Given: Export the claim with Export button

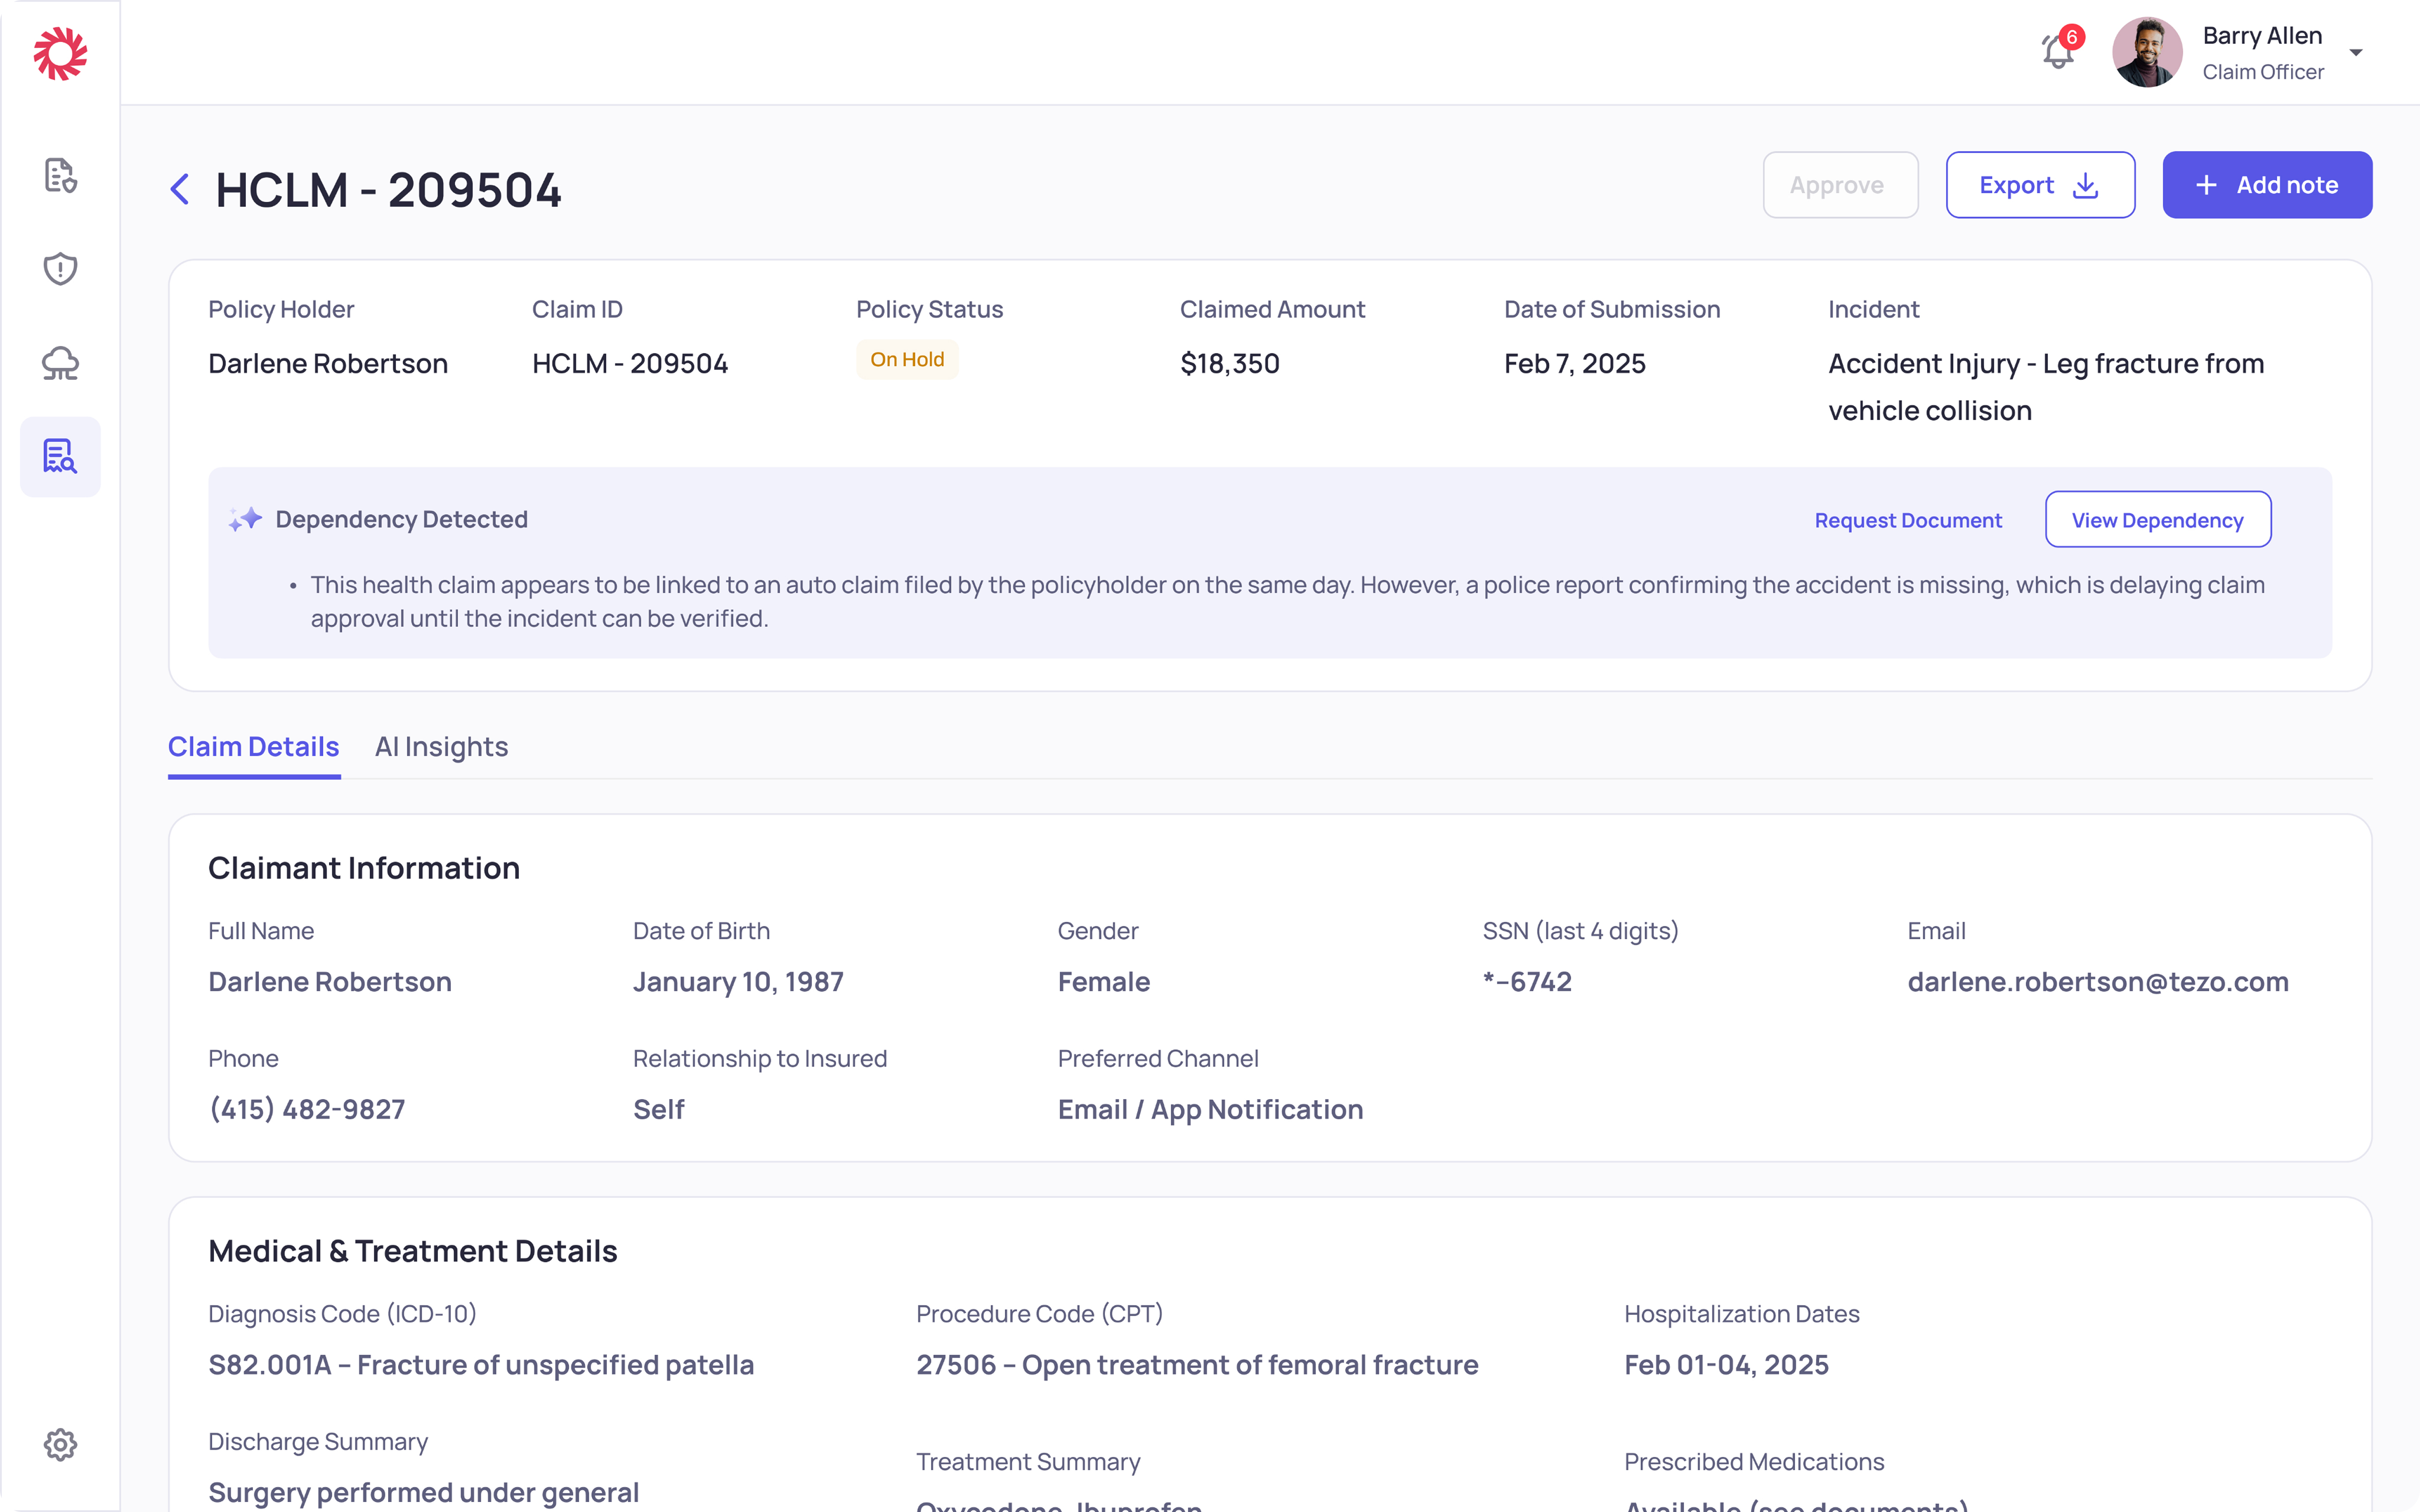Looking at the screenshot, I should pos(2039,185).
